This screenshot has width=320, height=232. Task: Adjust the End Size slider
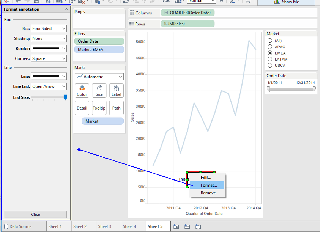65,97
